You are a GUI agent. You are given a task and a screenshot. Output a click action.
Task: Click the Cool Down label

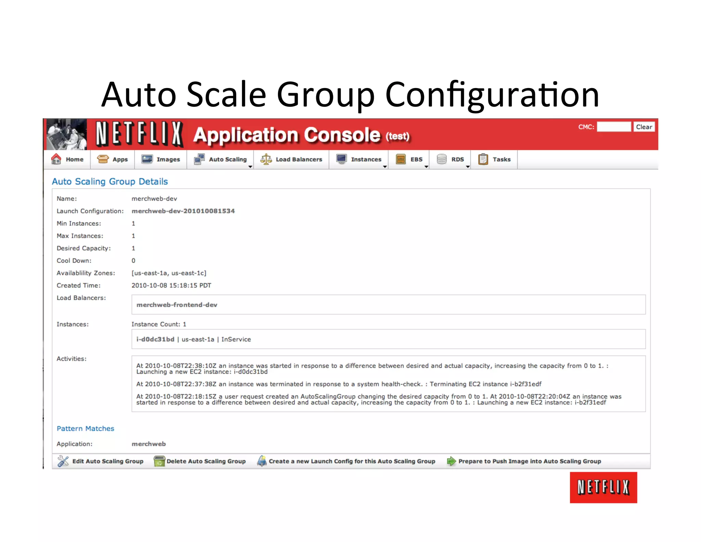coord(74,261)
